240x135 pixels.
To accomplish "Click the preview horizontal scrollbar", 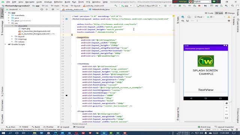I will (x=204, y=121).
